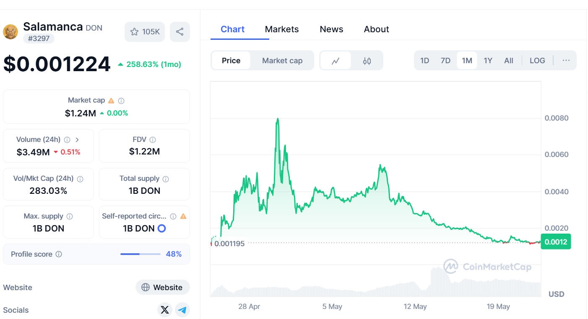Click the USD currency label on chart

(557, 294)
